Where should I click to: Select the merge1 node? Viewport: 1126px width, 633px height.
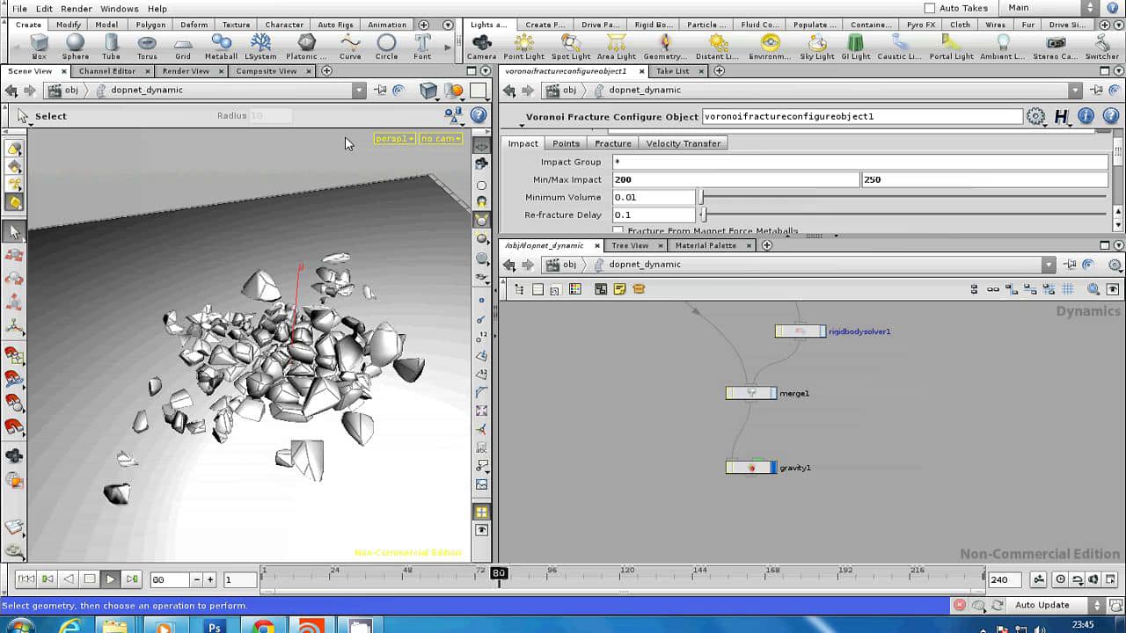pos(751,393)
